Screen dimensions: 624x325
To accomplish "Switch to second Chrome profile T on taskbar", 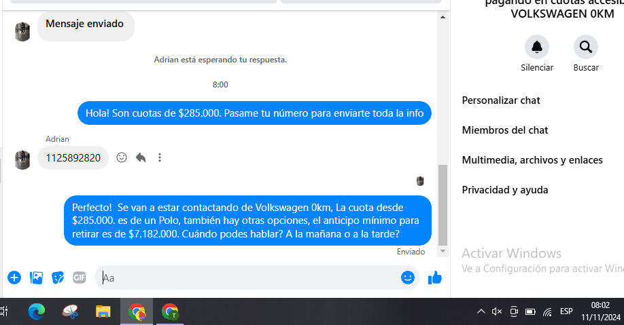I will point(170,311).
